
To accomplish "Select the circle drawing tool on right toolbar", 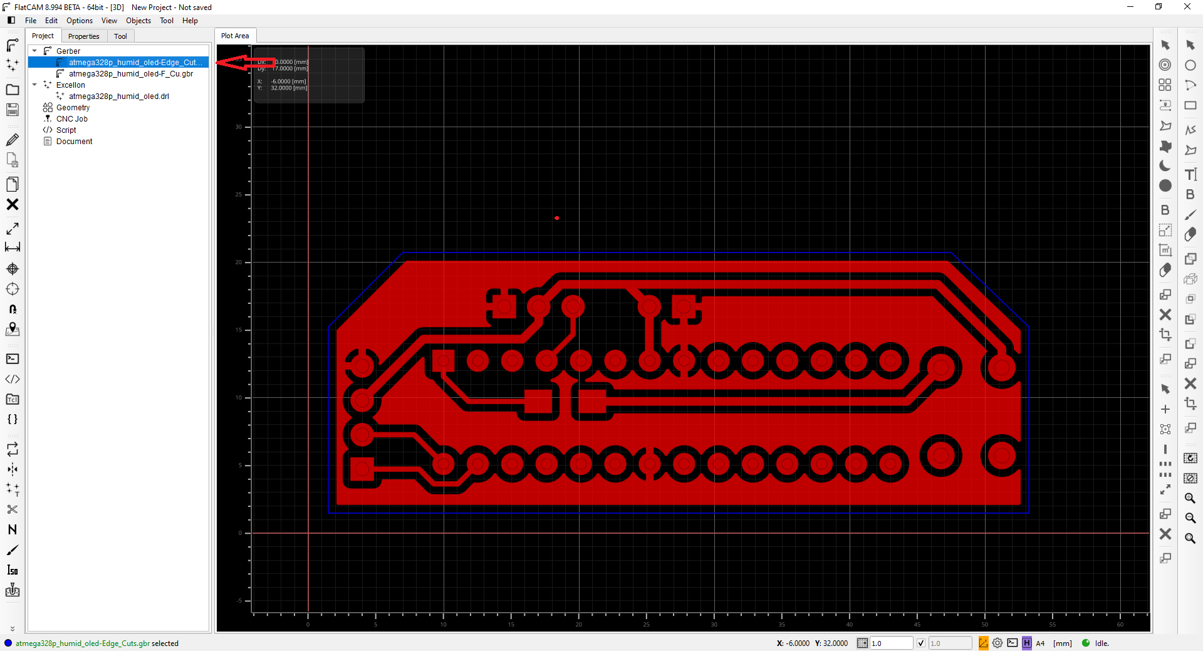I will pos(1190,65).
